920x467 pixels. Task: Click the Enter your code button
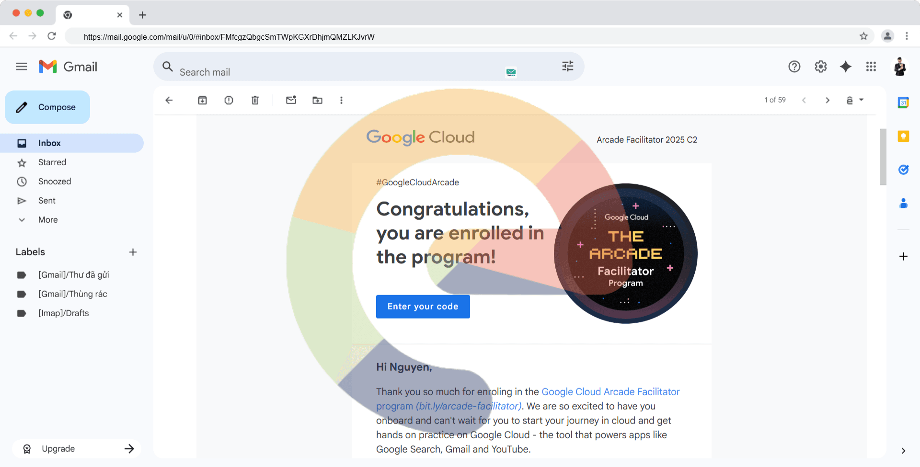point(423,307)
